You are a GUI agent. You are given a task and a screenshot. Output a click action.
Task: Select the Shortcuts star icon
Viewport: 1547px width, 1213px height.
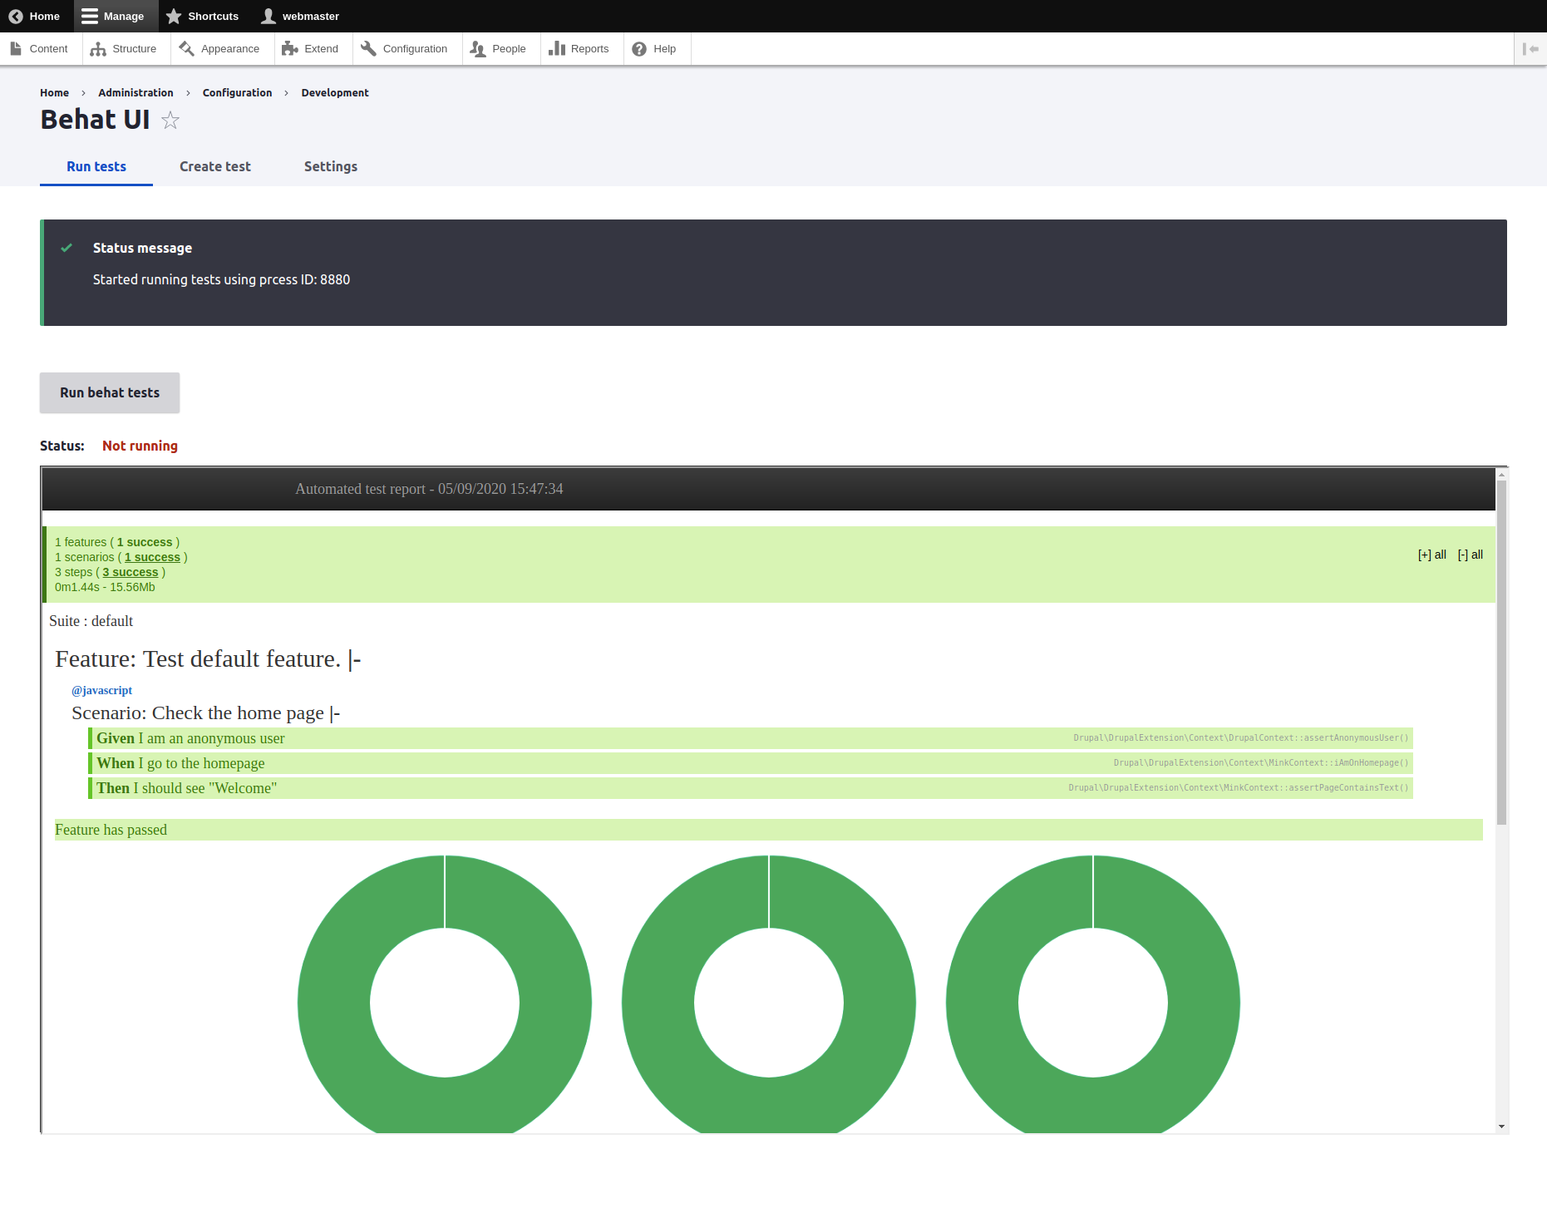point(174,16)
